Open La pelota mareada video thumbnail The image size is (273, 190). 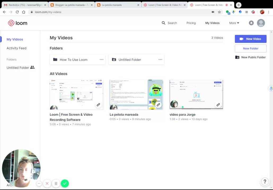(136, 94)
